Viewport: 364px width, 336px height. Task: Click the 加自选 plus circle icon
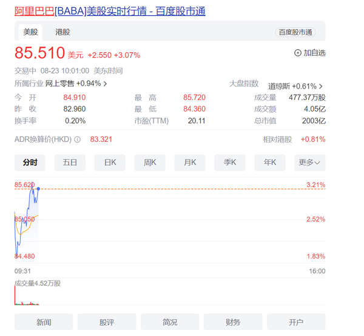[298, 53]
